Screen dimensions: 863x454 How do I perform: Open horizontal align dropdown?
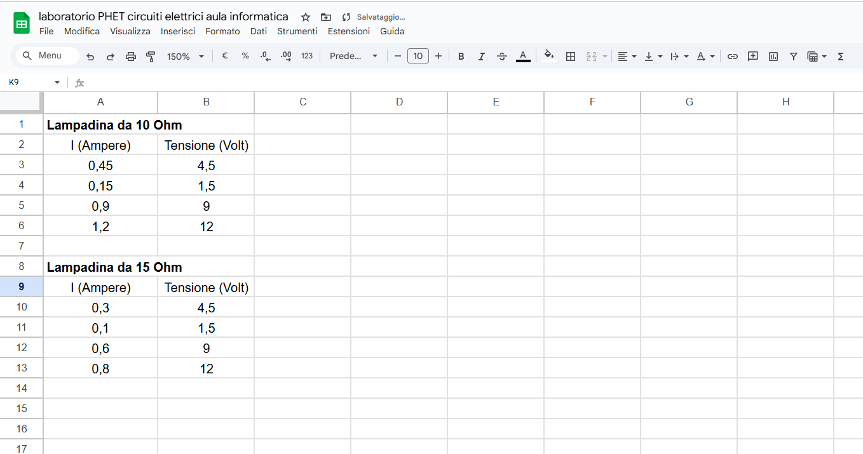(627, 57)
